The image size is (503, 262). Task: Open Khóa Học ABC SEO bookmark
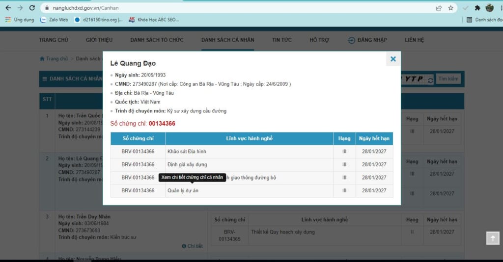pyautogui.click(x=153, y=20)
